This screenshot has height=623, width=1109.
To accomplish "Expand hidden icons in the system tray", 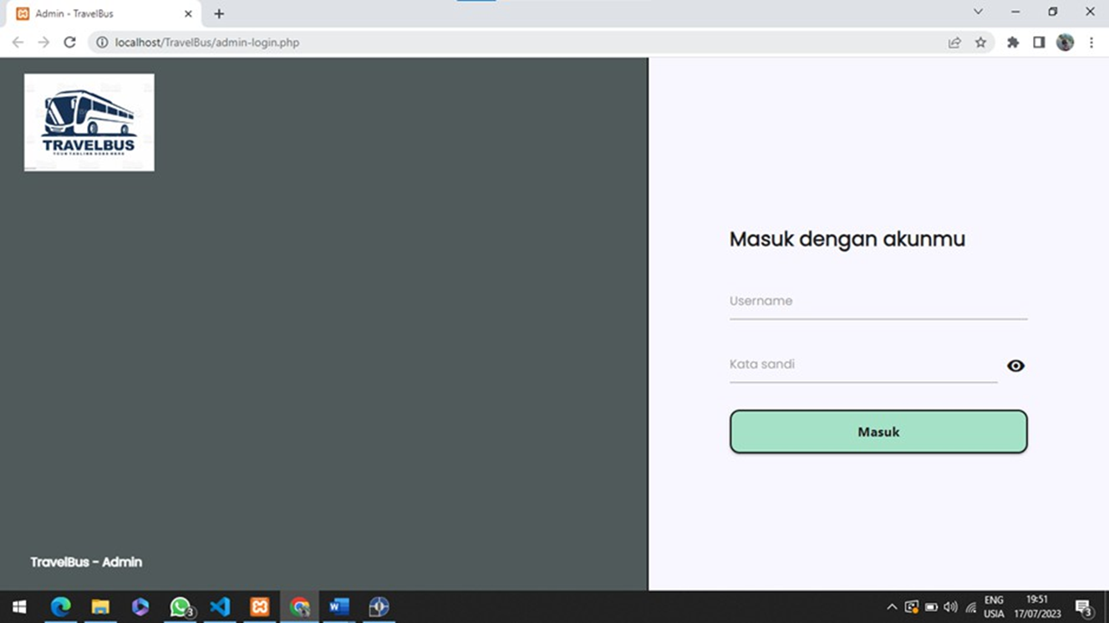I will [x=892, y=606].
